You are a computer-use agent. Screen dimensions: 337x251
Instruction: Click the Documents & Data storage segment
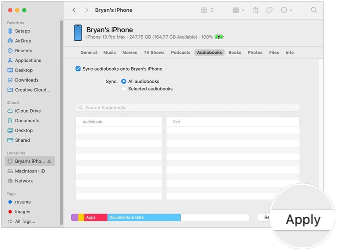(x=144, y=217)
